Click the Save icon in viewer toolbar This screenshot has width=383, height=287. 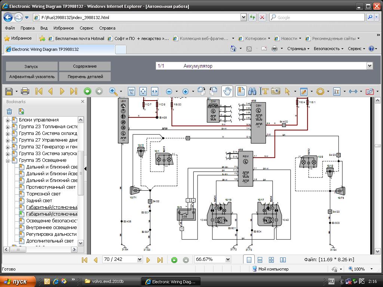pos(9,91)
